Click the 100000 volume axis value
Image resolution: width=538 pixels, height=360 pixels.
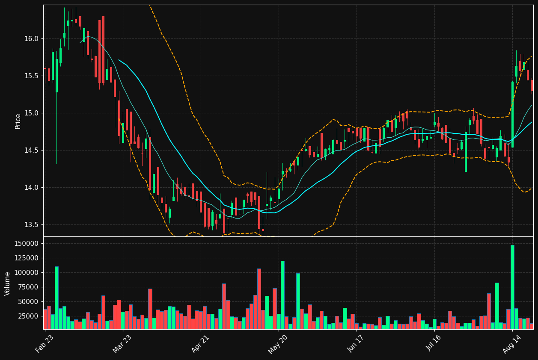pyautogui.click(x=27, y=272)
